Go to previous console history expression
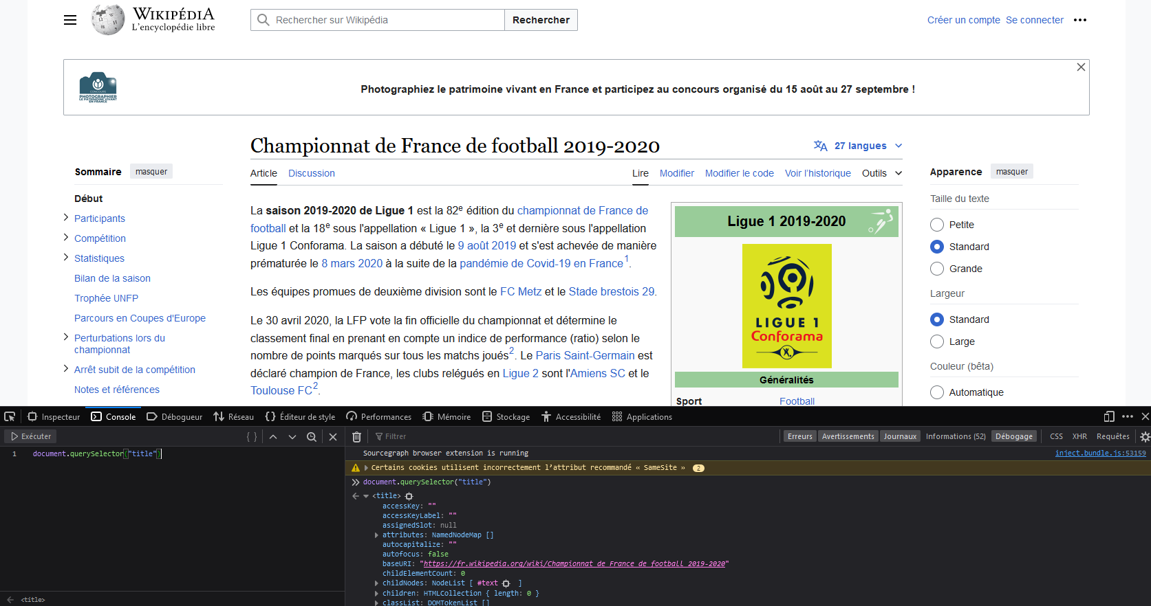This screenshot has height=606, width=1151. (x=273, y=436)
